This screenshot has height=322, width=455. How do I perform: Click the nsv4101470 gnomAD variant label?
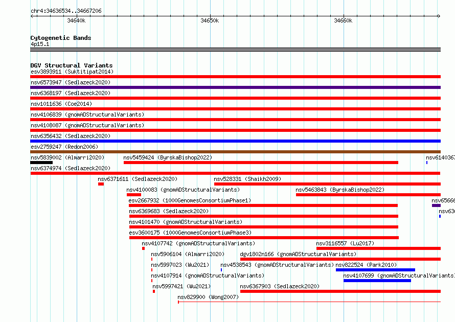[186, 222]
